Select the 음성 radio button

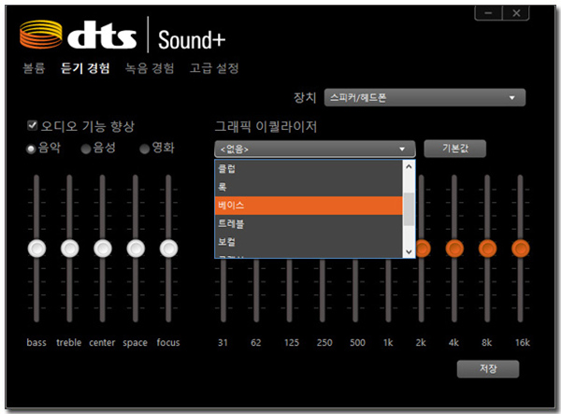(x=86, y=148)
